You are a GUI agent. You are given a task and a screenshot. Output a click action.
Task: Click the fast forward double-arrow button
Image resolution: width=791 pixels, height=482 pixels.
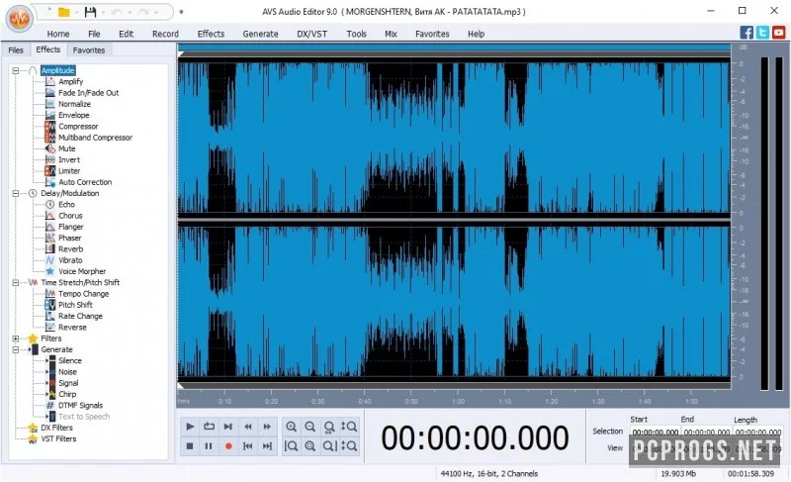(x=267, y=427)
